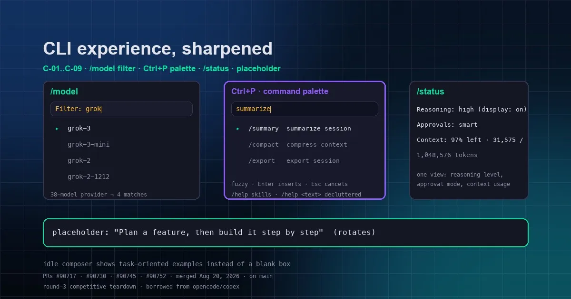Image resolution: width=571 pixels, height=299 pixels.
Task: Click 'Ctrl+P · command palette' heading
Action: pyautogui.click(x=280, y=91)
